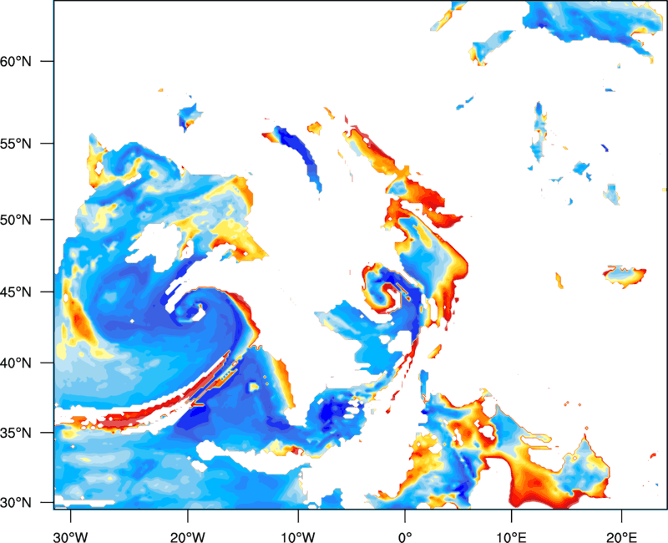Screen dimensions: 668x543
Task: Click the 40°N latitude label
Action: tap(16, 363)
